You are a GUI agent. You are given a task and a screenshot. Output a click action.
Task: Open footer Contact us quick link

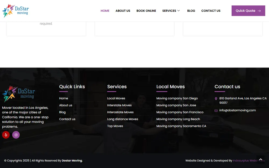67,119
